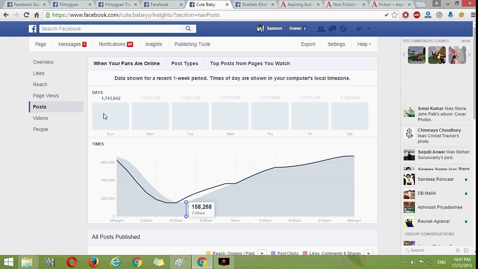The height and width of the screenshot is (269, 478).
Task: Open page Messages
Action: pos(72,44)
